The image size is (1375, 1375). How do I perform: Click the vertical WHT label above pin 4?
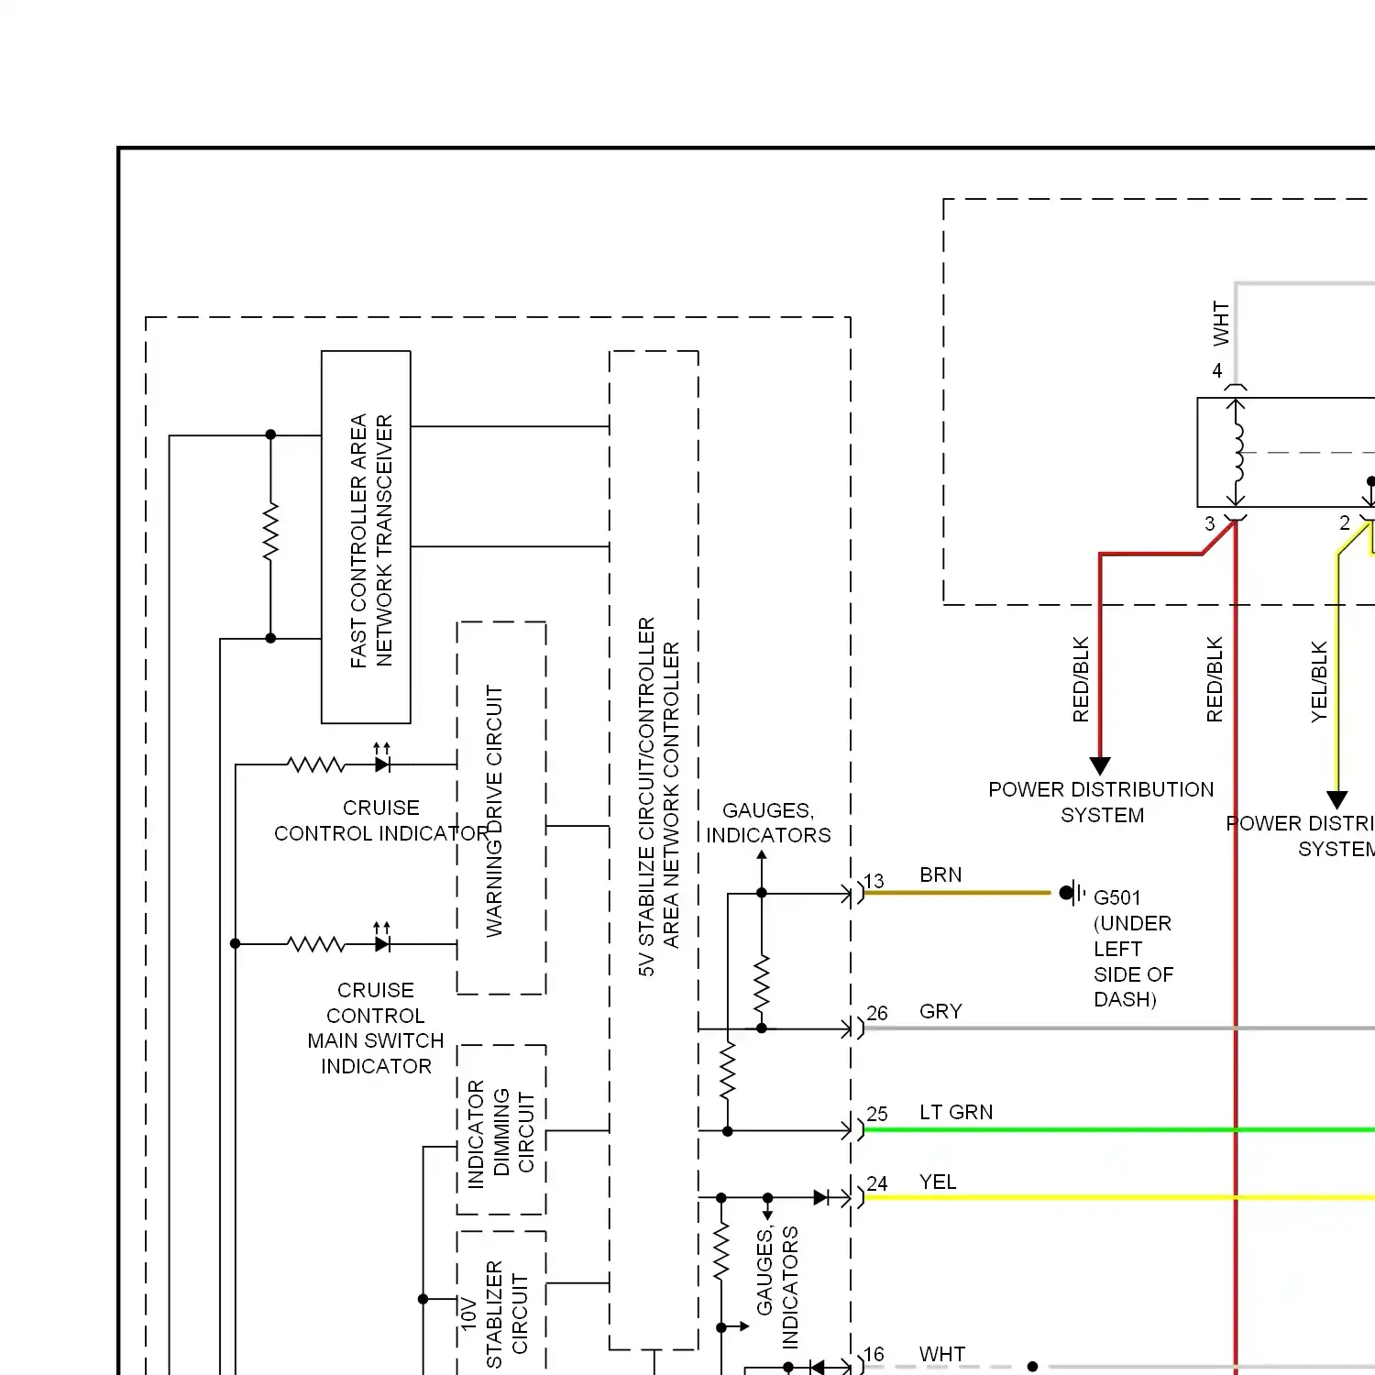(1220, 324)
